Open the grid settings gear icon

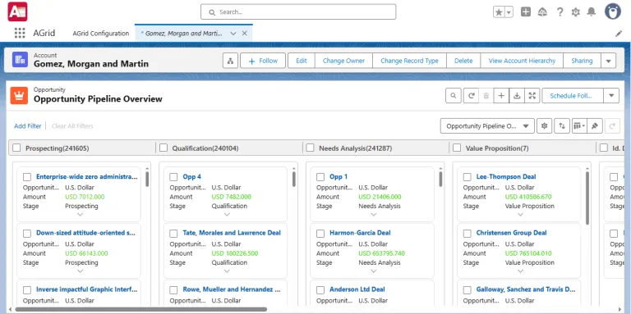click(545, 126)
